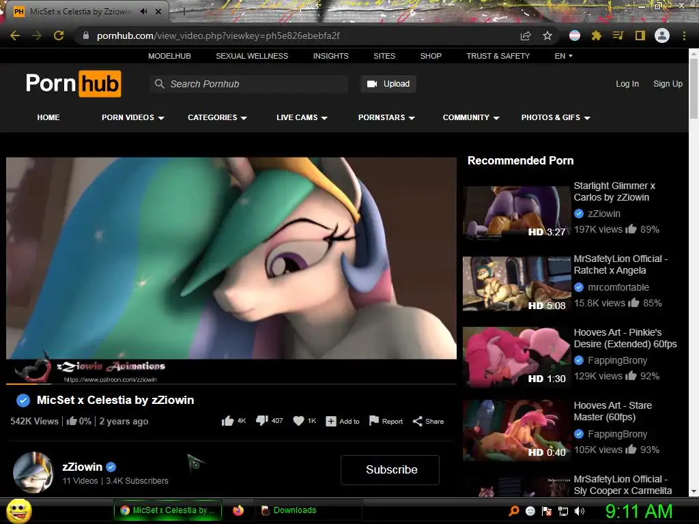Open the Extensions puzzle piece menu

point(597,35)
